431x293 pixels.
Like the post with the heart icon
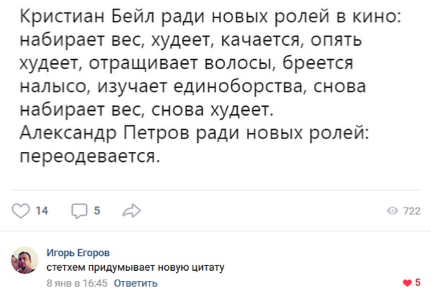click(x=21, y=211)
